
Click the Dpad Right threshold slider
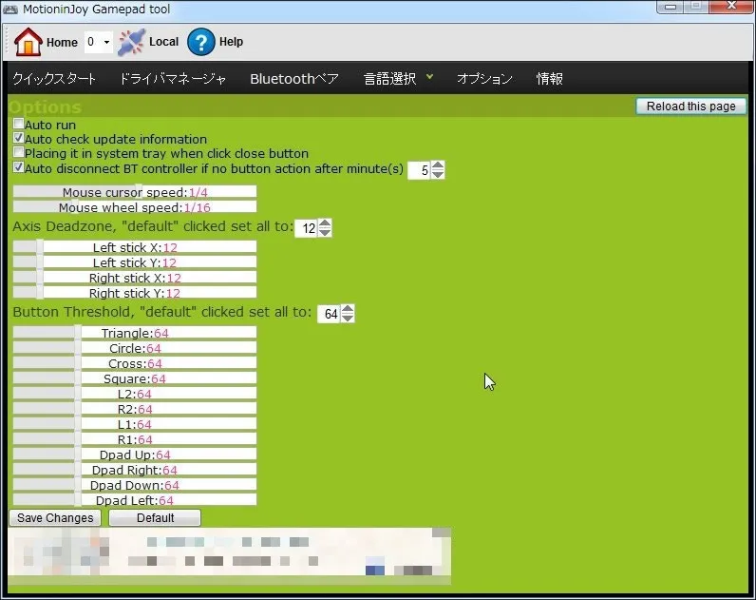tap(135, 469)
